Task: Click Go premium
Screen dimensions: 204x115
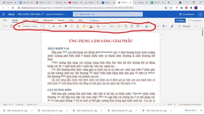Action: click(x=187, y=14)
